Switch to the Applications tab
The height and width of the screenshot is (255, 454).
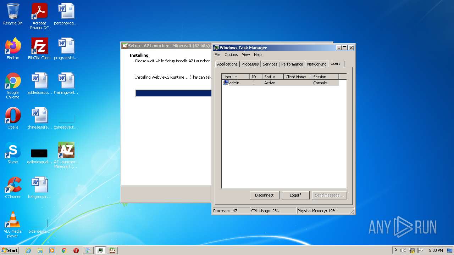tap(227, 64)
